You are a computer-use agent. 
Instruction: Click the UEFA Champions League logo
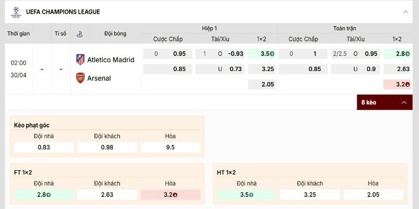tap(15, 11)
